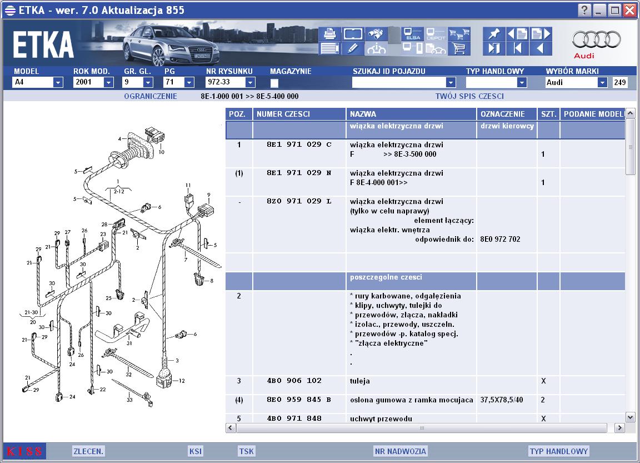Click the frame window icon next to printer
Viewport: 640px width, 463px height.
click(353, 33)
